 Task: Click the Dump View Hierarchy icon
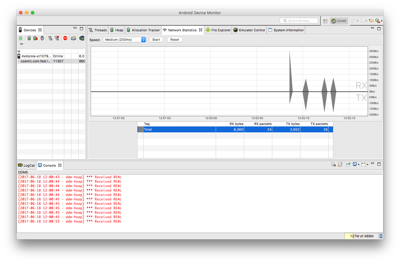82,38
